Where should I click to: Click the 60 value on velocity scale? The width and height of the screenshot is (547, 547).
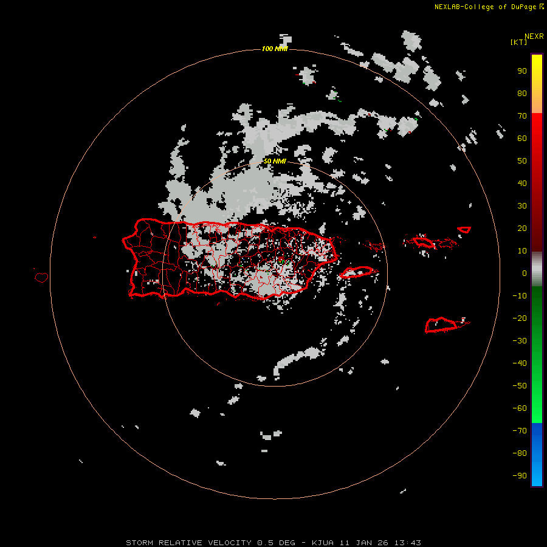click(x=522, y=139)
